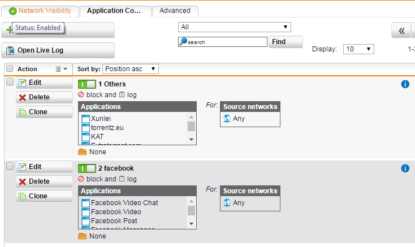Viewport: 415px width, 247px height.
Task: Click the block icon of facebook rule
Action: [81, 179]
